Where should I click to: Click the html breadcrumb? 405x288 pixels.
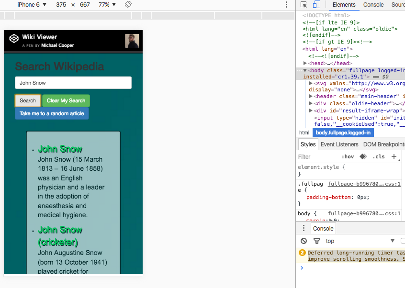(304, 133)
